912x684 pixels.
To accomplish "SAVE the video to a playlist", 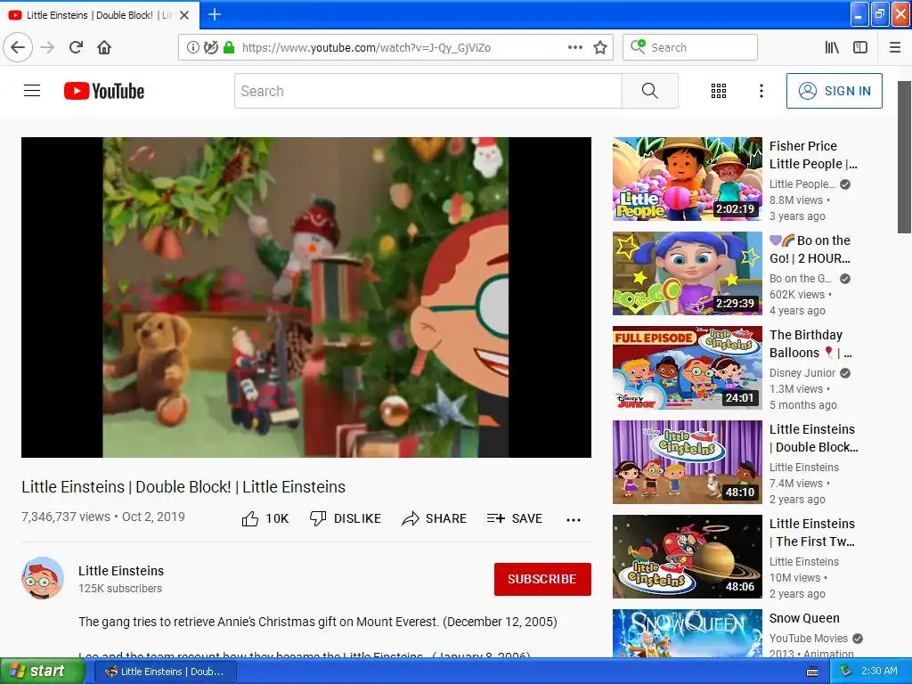I will (515, 518).
